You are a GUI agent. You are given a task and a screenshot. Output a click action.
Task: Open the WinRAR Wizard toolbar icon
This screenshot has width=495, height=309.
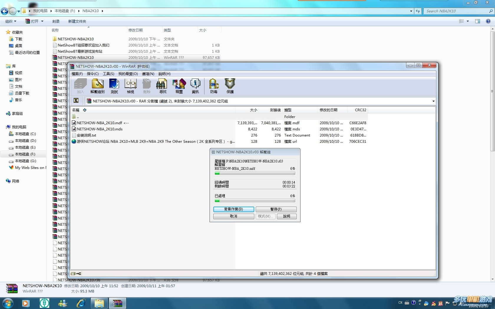(179, 86)
